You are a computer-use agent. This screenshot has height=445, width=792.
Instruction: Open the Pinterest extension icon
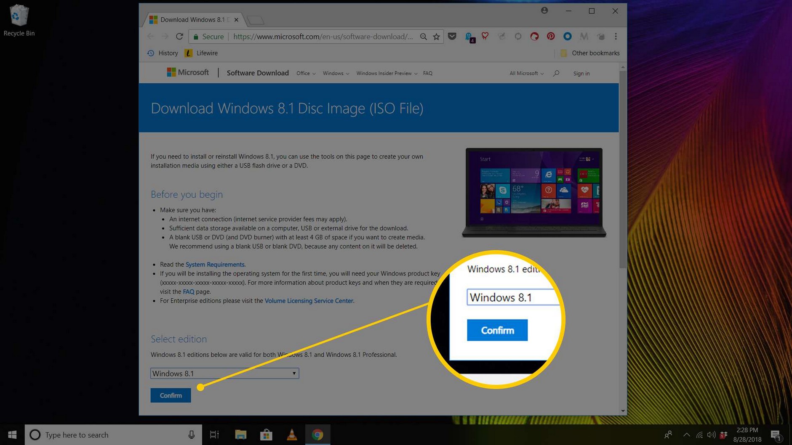click(x=551, y=37)
